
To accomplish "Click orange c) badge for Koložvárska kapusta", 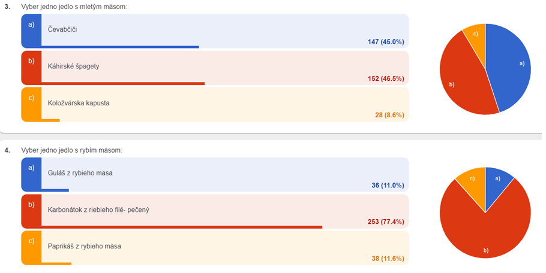I will [x=31, y=104].
